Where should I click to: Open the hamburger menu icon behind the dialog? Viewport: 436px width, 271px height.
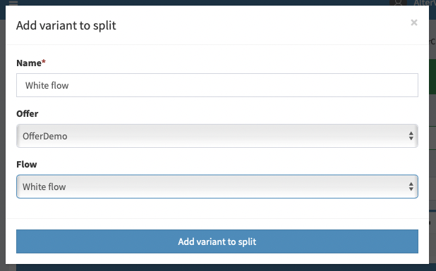(x=13, y=3)
